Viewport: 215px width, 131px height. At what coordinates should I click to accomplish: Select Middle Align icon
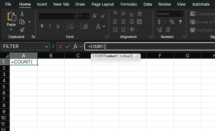[x=123, y=14]
